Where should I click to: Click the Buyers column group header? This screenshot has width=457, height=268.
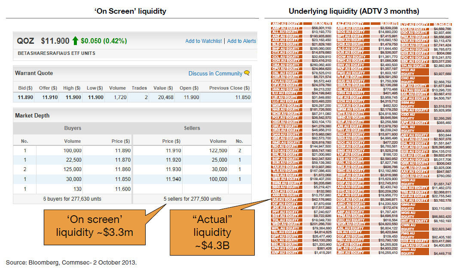click(x=73, y=128)
